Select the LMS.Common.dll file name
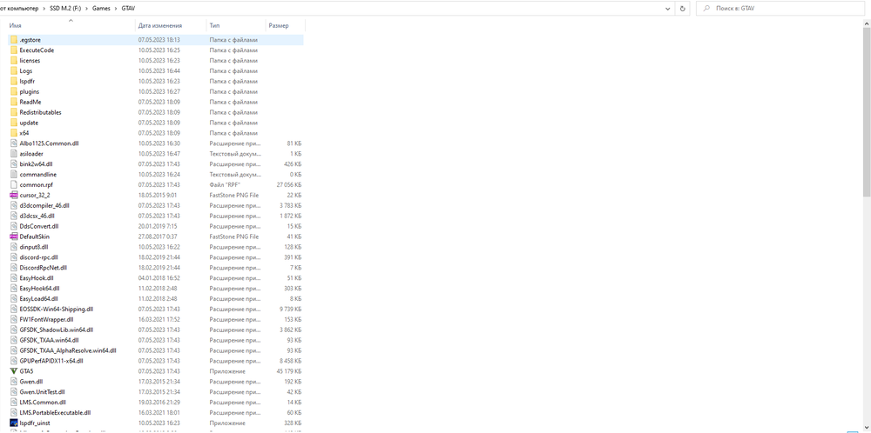Image resolution: width=871 pixels, height=433 pixels. pos(42,402)
